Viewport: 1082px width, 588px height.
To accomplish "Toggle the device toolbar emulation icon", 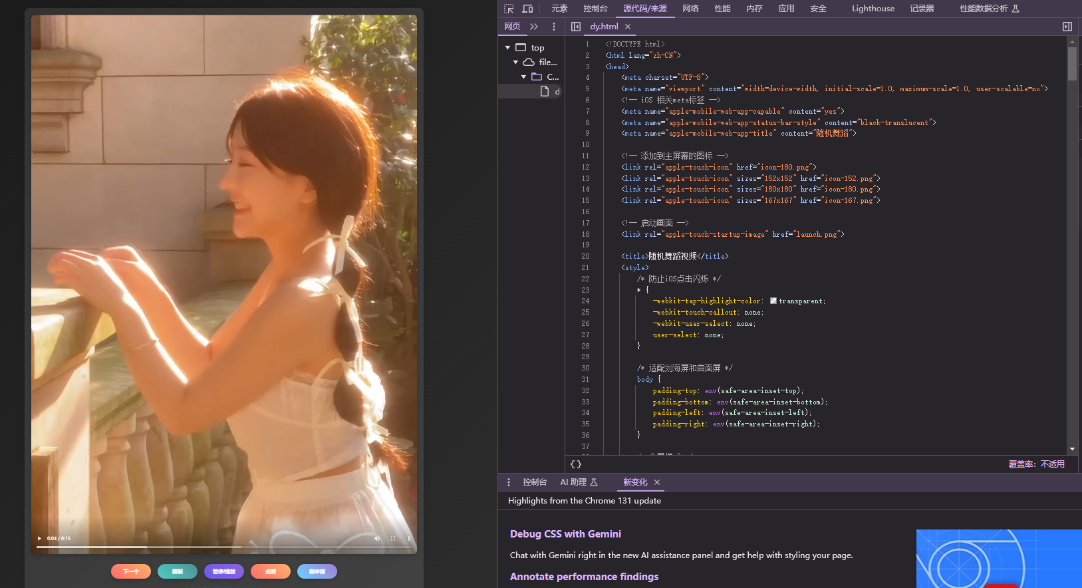I will pos(527,9).
